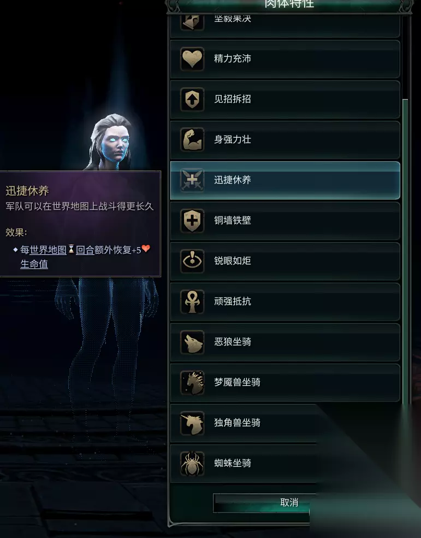The height and width of the screenshot is (538, 421).
Task: Open the 生命值 tooltip link
Action: (34, 264)
